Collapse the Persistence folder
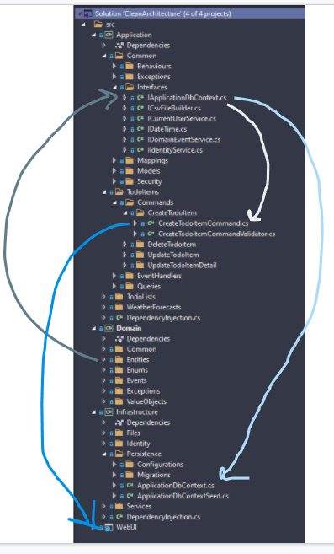The width and height of the screenshot is (334, 554). [104, 454]
